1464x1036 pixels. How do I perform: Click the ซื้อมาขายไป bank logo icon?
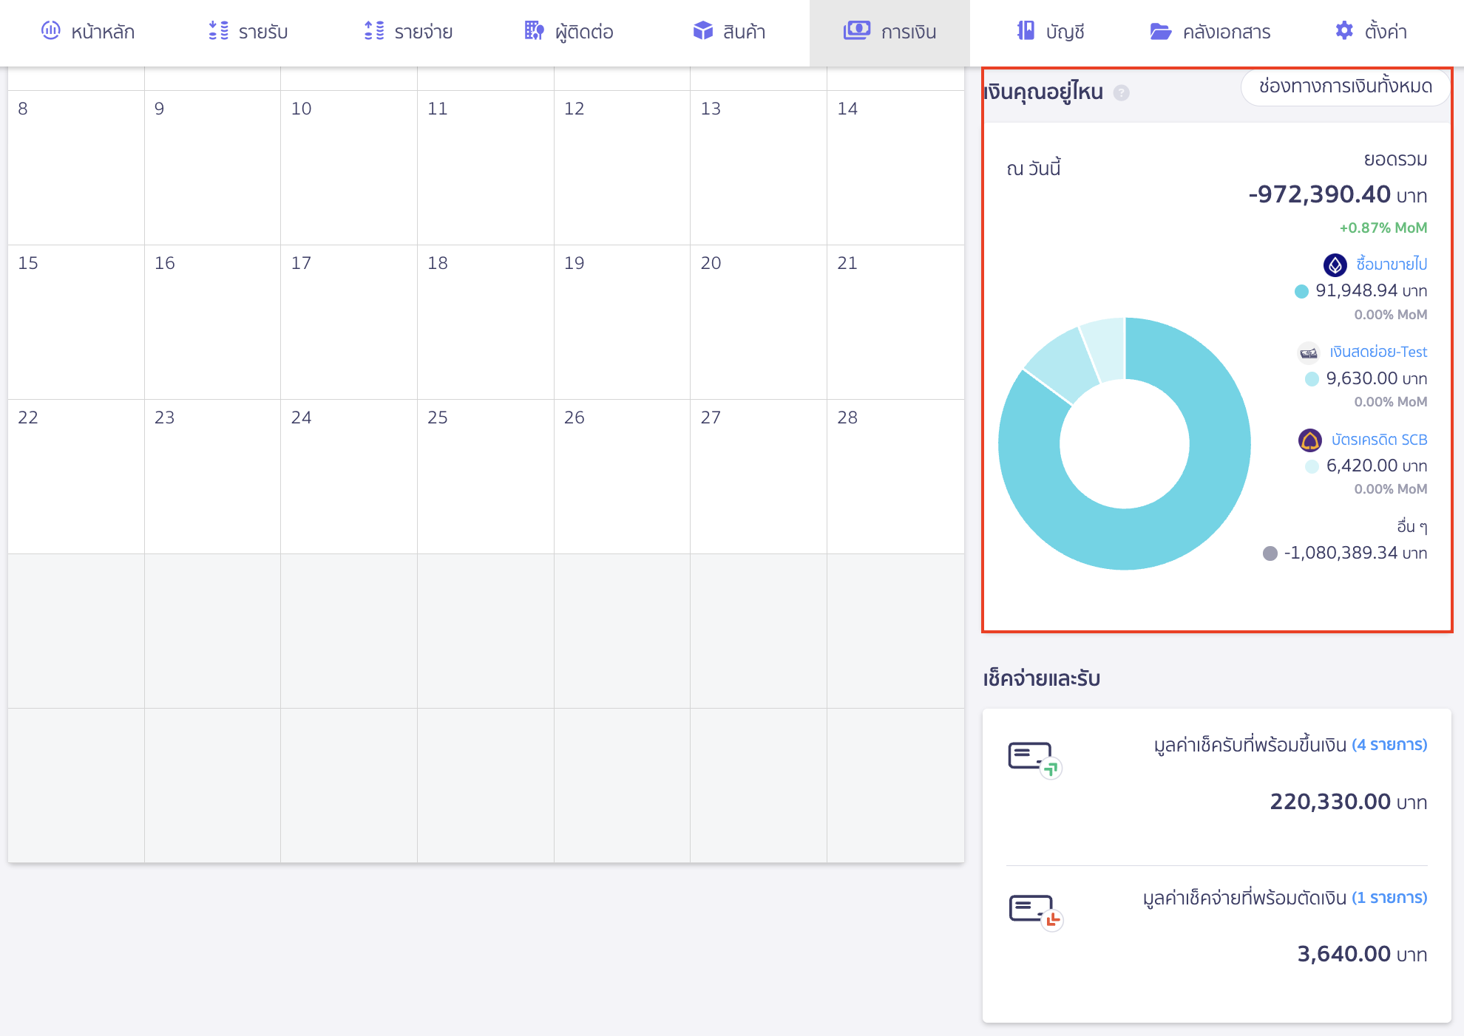[1335, 265]
